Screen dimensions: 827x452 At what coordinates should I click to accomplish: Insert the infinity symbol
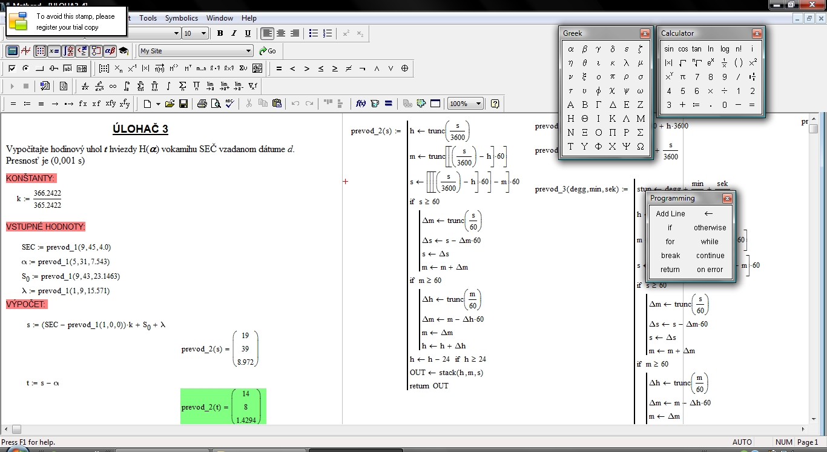[x=113, y=86]
